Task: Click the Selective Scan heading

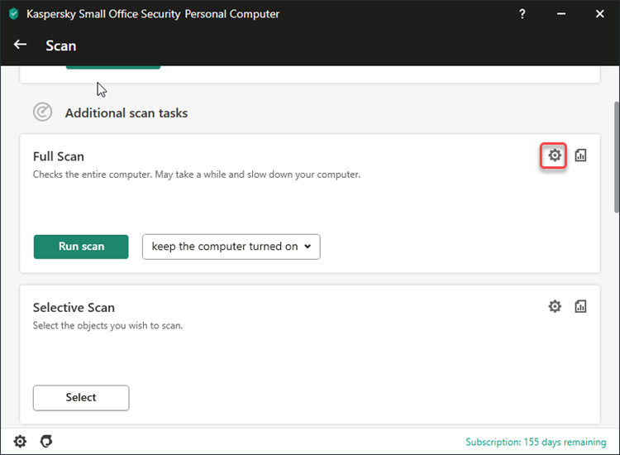Action: click(x=74, y=308)
